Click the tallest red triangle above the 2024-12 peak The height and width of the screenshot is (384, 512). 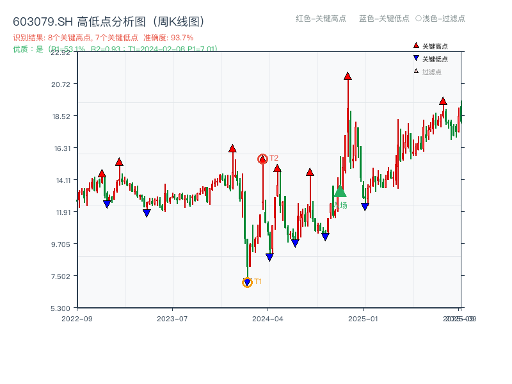click(346, 77)
